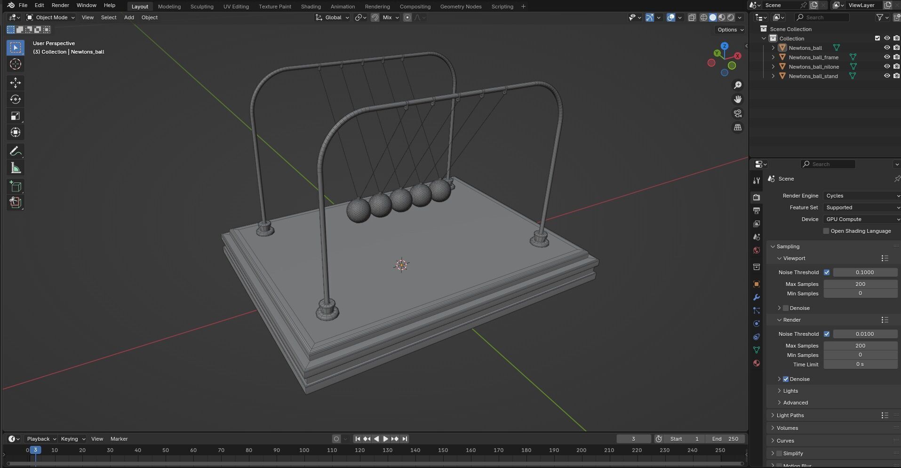This screenshot has width=901, height=468.
Task: Click the outliner filter funnel icon
Action: click(880, 17)
